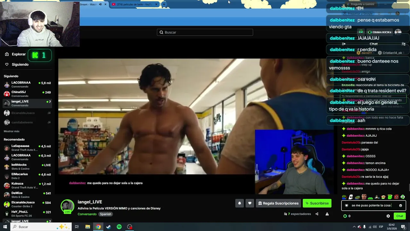410x231 pixels.
Task: Open microphone tray icon
Action: [x=364, y=227]
